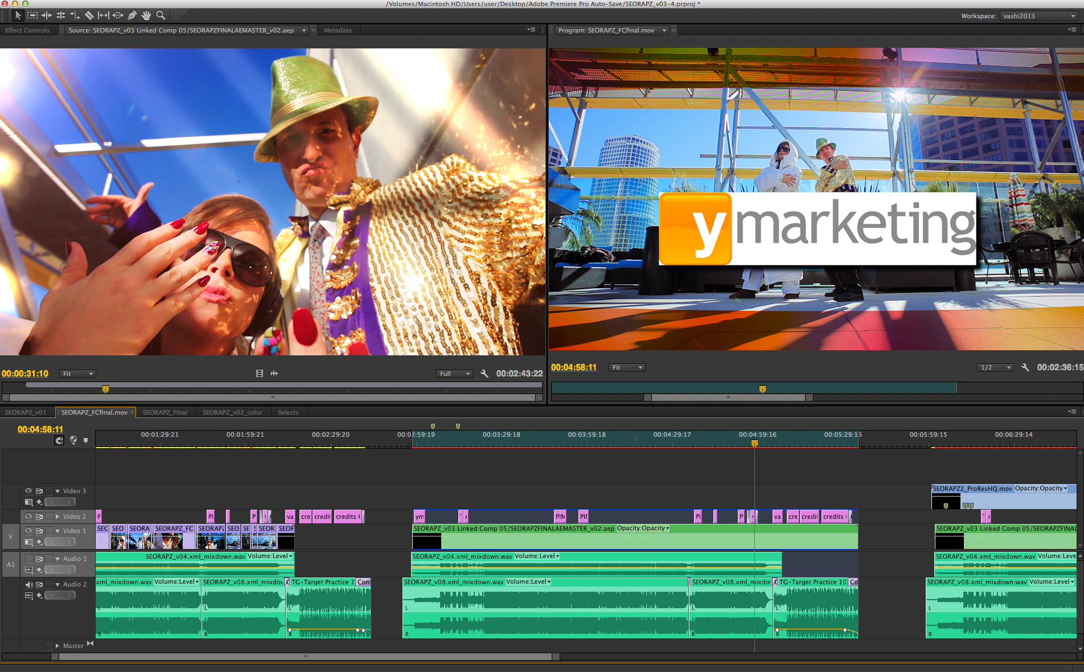Open Source monitor Fit zoom dropdown
The height and width of the screenshot is (672, 1084).
(x=77, y=374)
